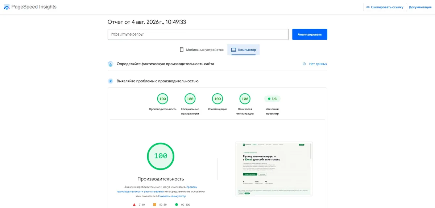Switch to the Мобильные устройства tab
Viewport: 435px width, 208px height.
click(x=202, y=50)
